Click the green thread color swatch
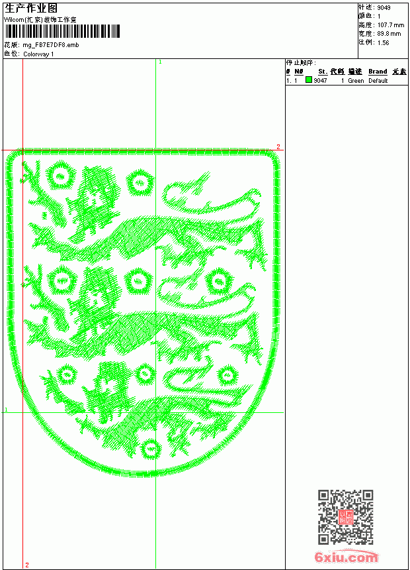The width and height of the screenshot is (410, 570). 309,80
